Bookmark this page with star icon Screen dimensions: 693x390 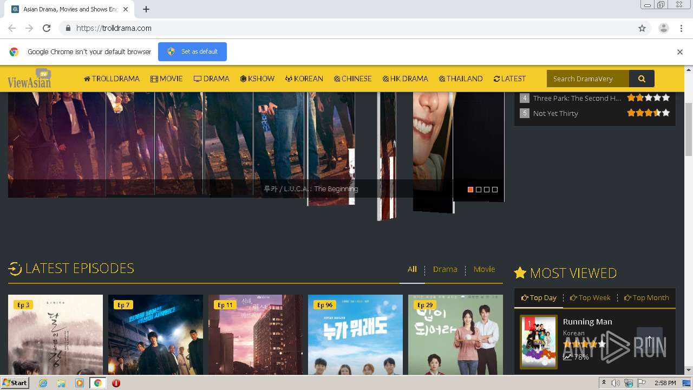click(642, 28)
